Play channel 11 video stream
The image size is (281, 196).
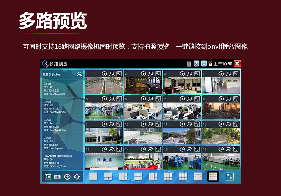pos(182,124)
